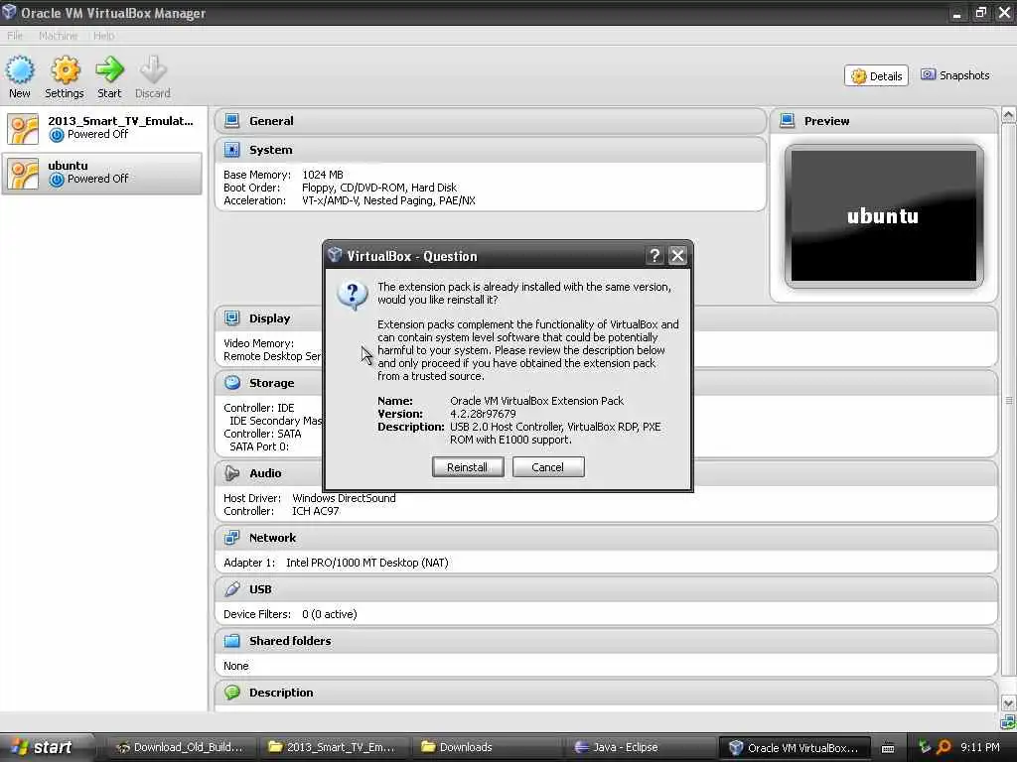Open Downloads folder taskbar item
1017x762 pixels.
point(487,748)
